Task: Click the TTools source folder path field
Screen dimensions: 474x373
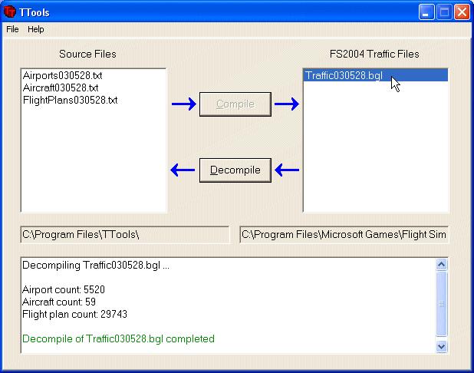Action: point(124,234)
